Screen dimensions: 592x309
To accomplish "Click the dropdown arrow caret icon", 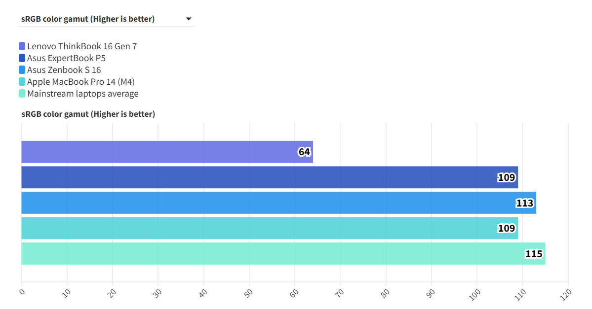I will pyautogui.click(x=188, y=19).
